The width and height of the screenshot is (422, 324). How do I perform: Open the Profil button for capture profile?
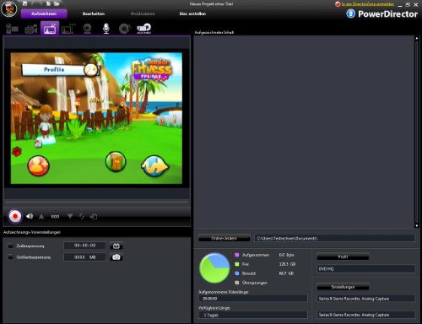(343, 256)
